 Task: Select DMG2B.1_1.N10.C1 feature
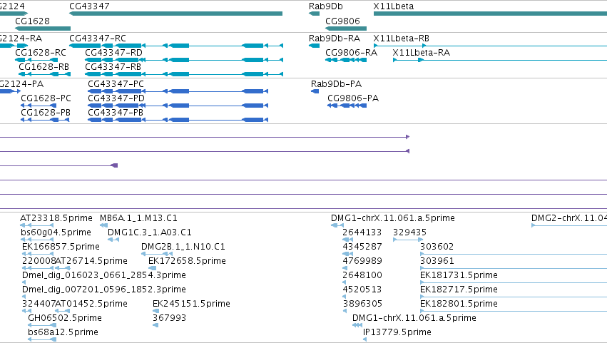click(x=157, y=254)
